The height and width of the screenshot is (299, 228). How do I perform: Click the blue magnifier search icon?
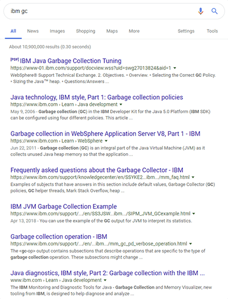point(214,11)
